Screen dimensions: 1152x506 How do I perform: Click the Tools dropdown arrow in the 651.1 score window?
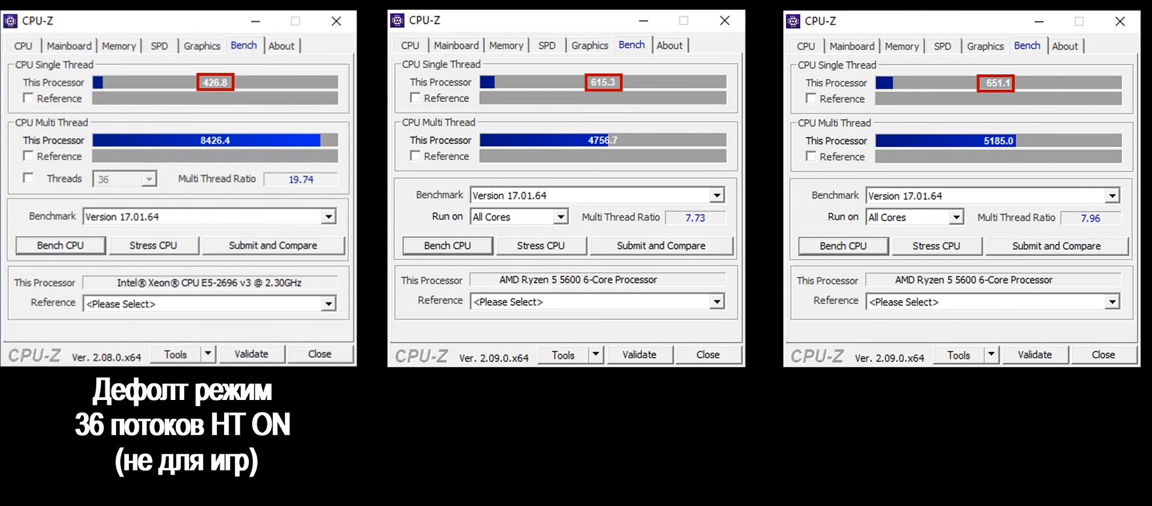coord(991,354)
